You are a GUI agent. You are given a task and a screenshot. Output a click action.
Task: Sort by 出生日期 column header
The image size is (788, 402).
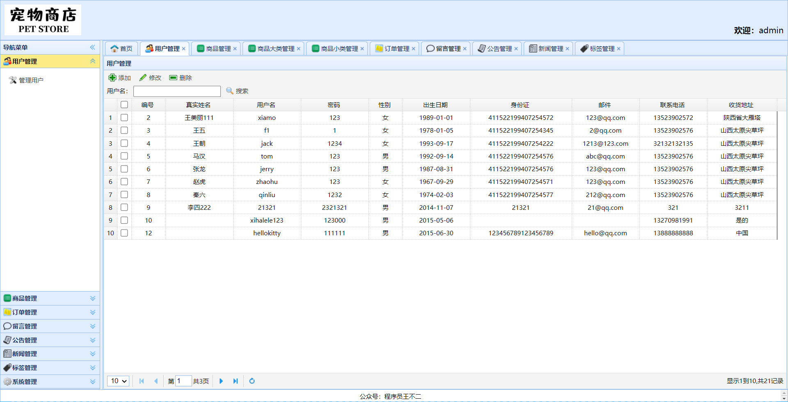pyautogui.click(x=436, y=105)
